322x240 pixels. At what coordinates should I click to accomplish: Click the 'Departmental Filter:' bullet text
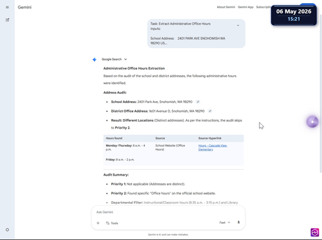point(175,203)
